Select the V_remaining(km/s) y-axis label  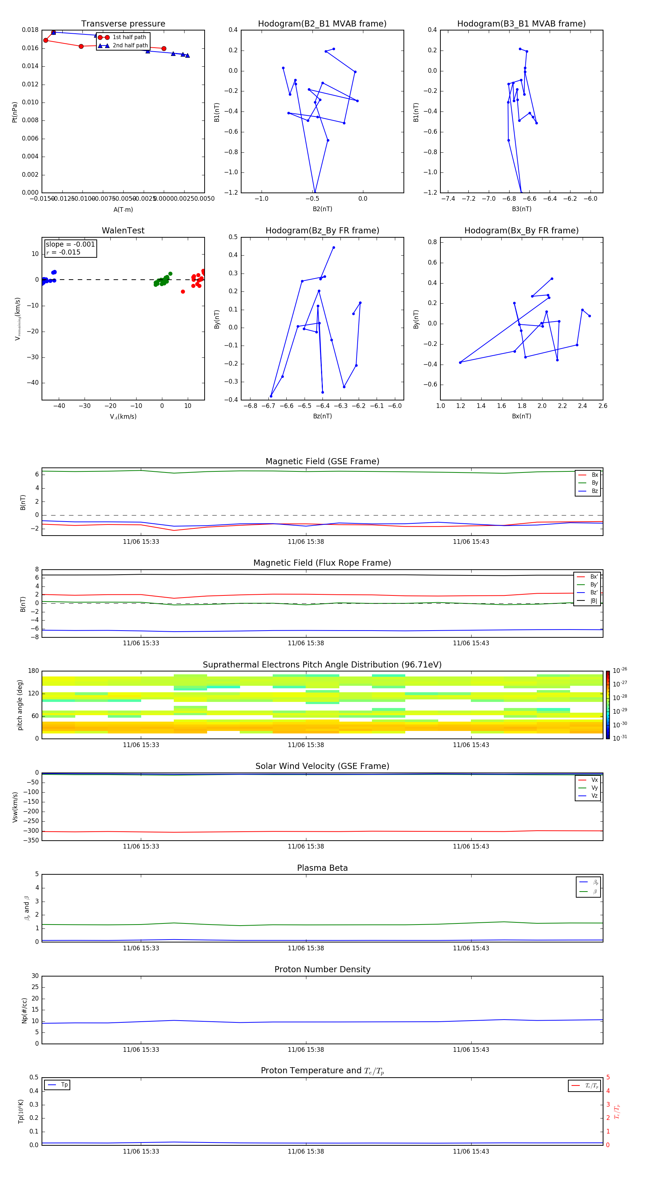point(18,319)
